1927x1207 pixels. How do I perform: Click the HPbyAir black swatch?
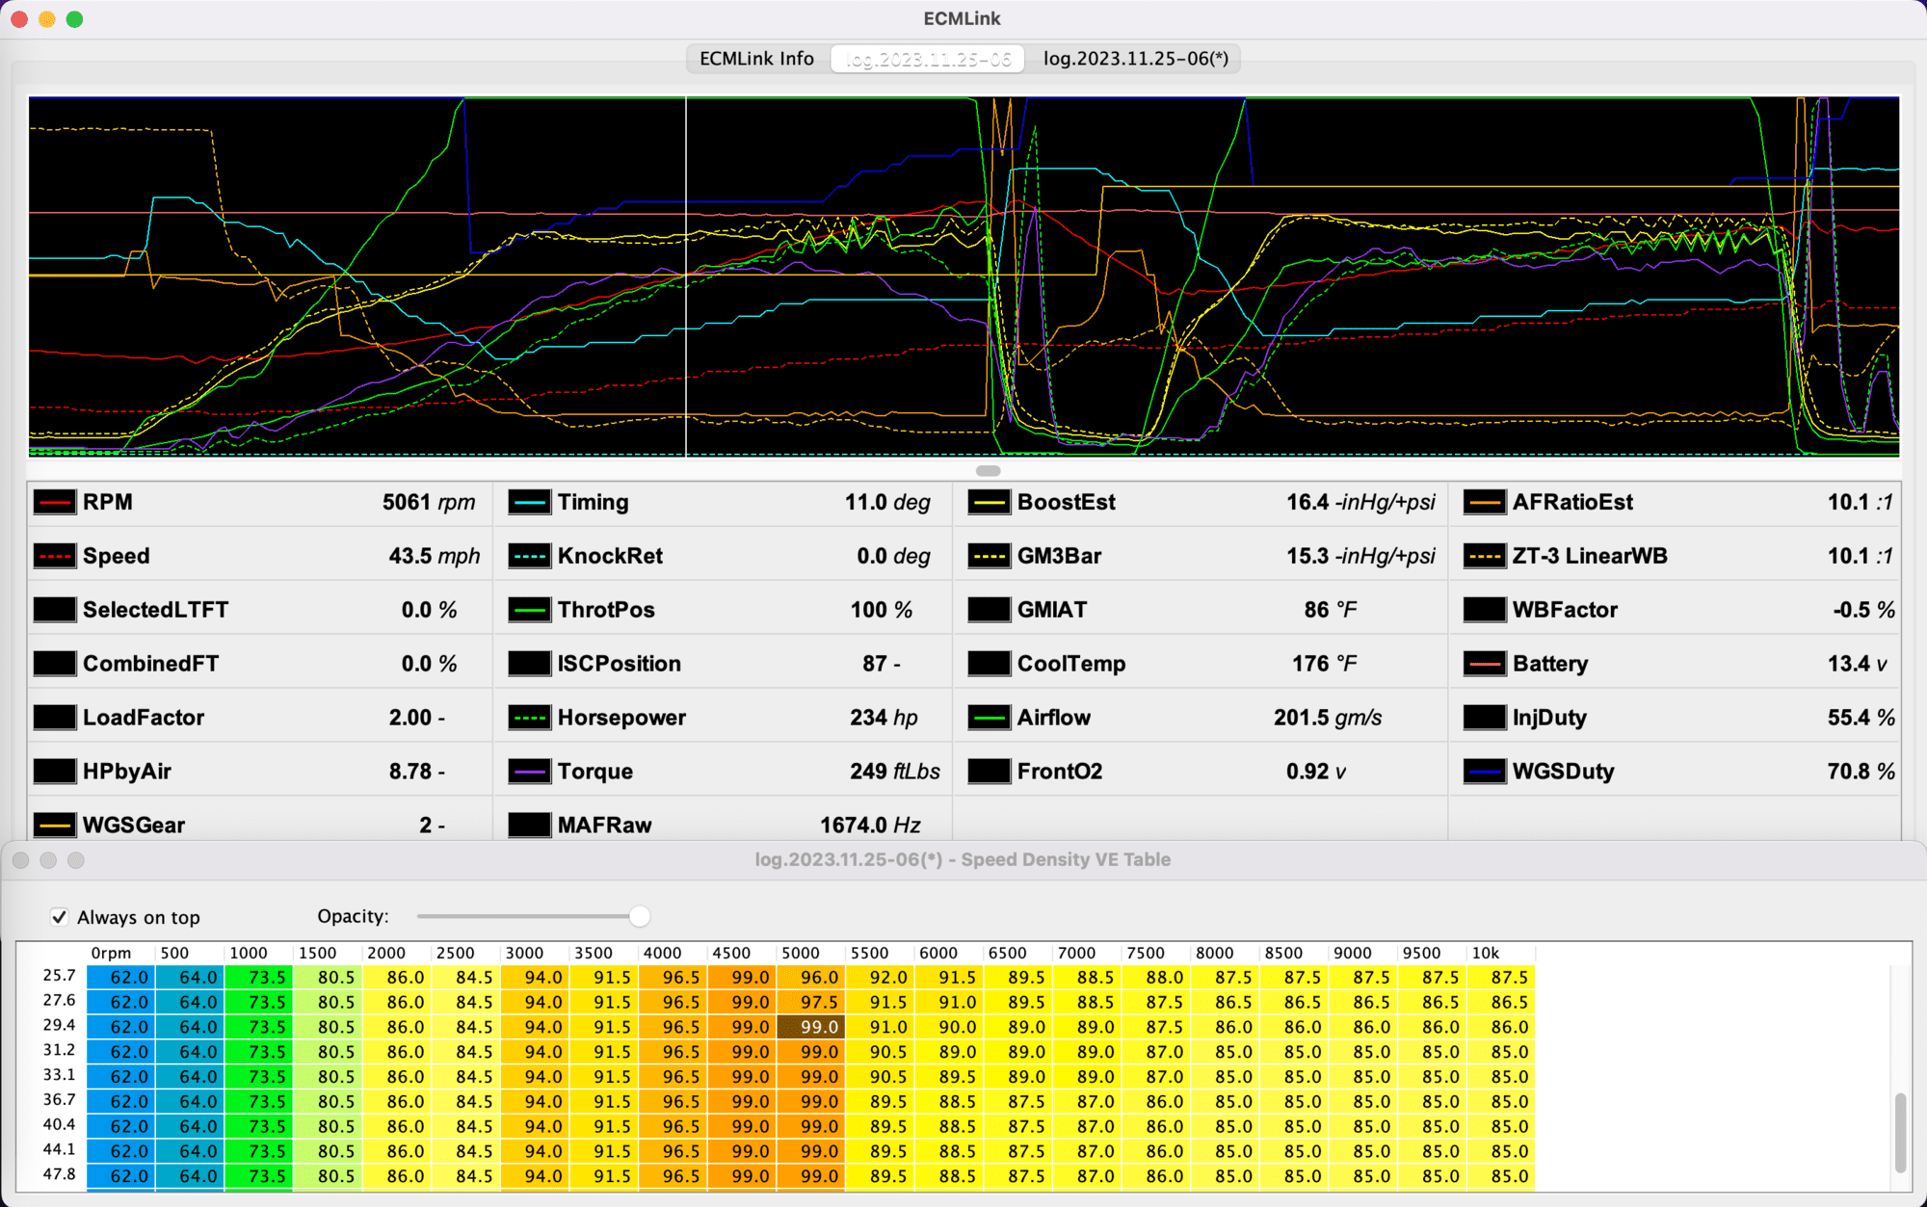click(55, 772)
